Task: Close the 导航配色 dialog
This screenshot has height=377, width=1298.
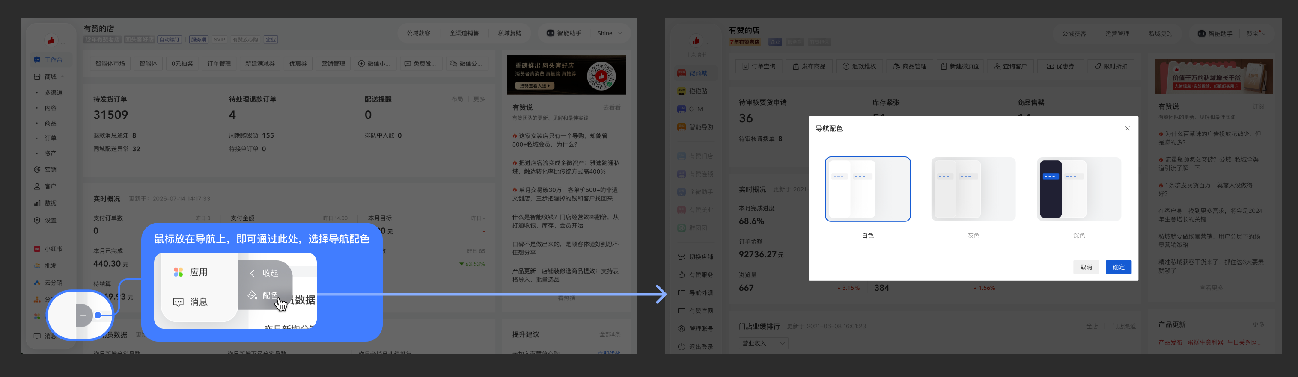Action: point(1127,128)
